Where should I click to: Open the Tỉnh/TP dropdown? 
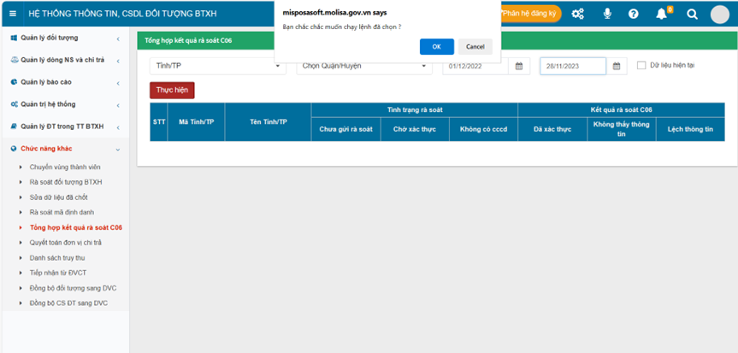pyautogui.click(x=219, y=67)
